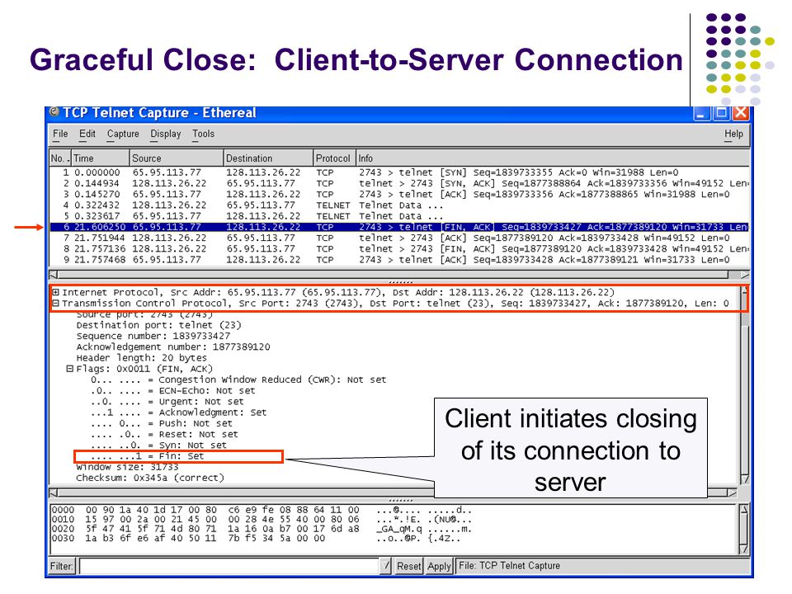Select the Syn: Not set line
This screenshot has height=594, width=792.
(x=158, y=445)
